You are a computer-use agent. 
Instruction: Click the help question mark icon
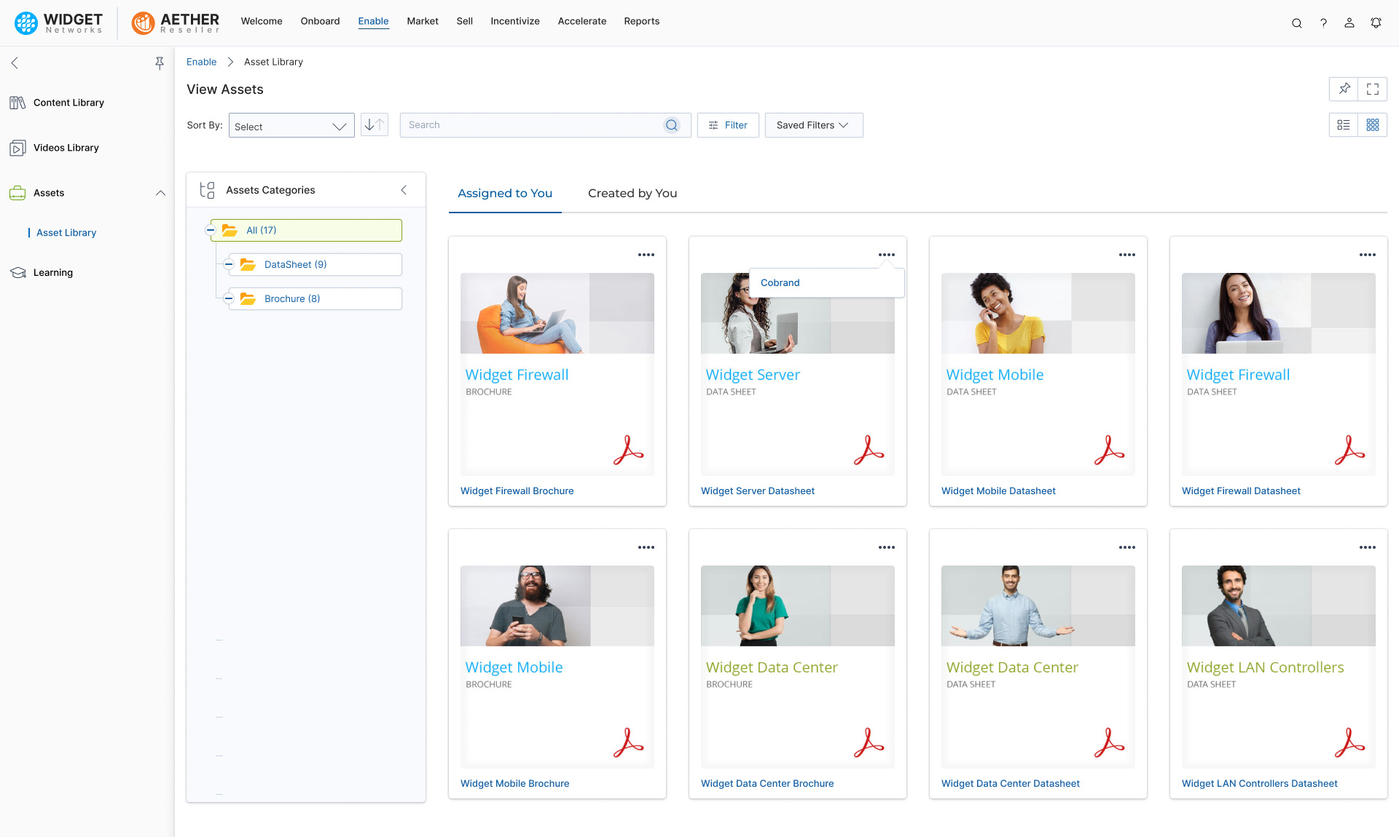pos(1323,23)
